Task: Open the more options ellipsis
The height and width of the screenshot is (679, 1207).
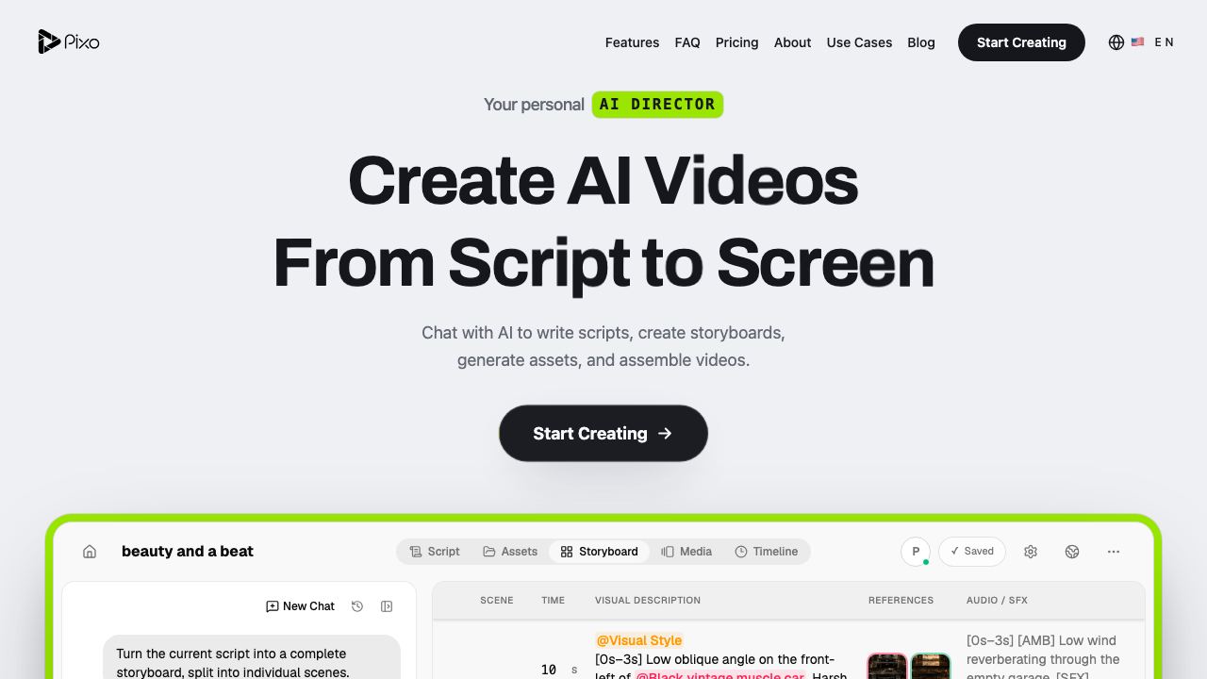Action: coord(1114,552)
